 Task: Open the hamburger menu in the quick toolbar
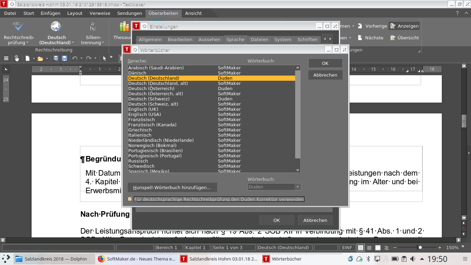pyautogui.click(x=6, y=58)
